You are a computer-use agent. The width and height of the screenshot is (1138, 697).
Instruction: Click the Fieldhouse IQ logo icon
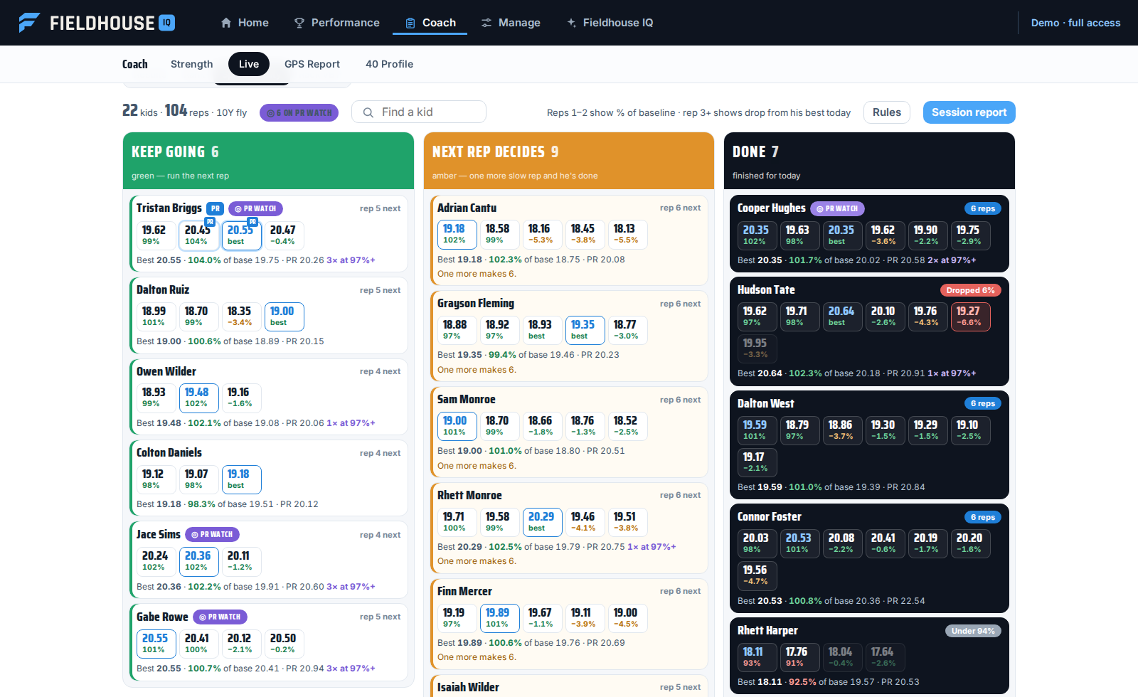29,23
